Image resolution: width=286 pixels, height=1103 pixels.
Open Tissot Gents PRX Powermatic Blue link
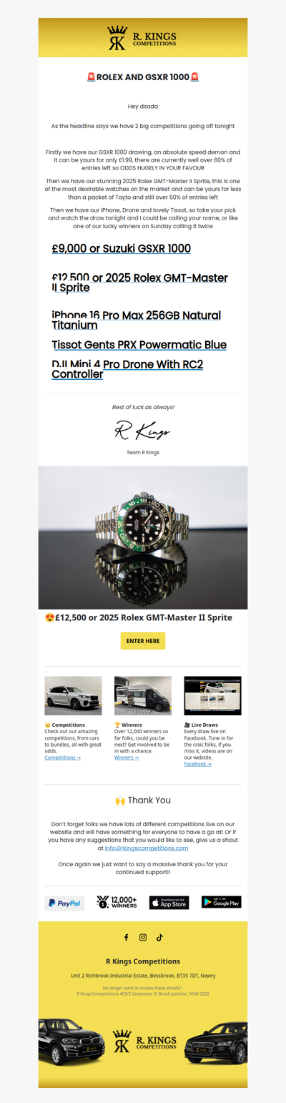click(139, 345)
